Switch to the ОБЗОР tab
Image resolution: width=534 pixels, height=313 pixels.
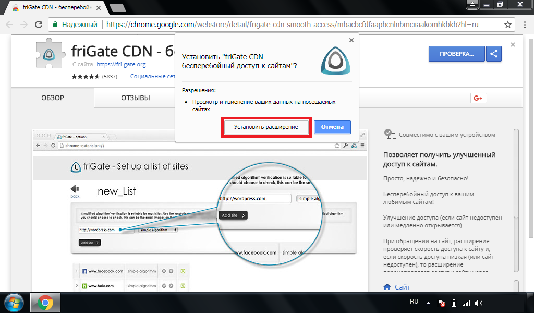(53, 98)
